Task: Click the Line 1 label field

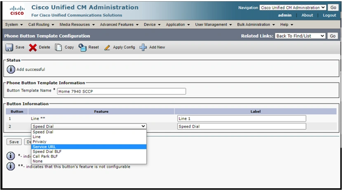Action: tap(242, 118)
